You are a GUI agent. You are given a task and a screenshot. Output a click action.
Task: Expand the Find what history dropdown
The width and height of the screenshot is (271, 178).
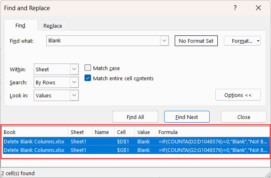(x=164, y=41)
